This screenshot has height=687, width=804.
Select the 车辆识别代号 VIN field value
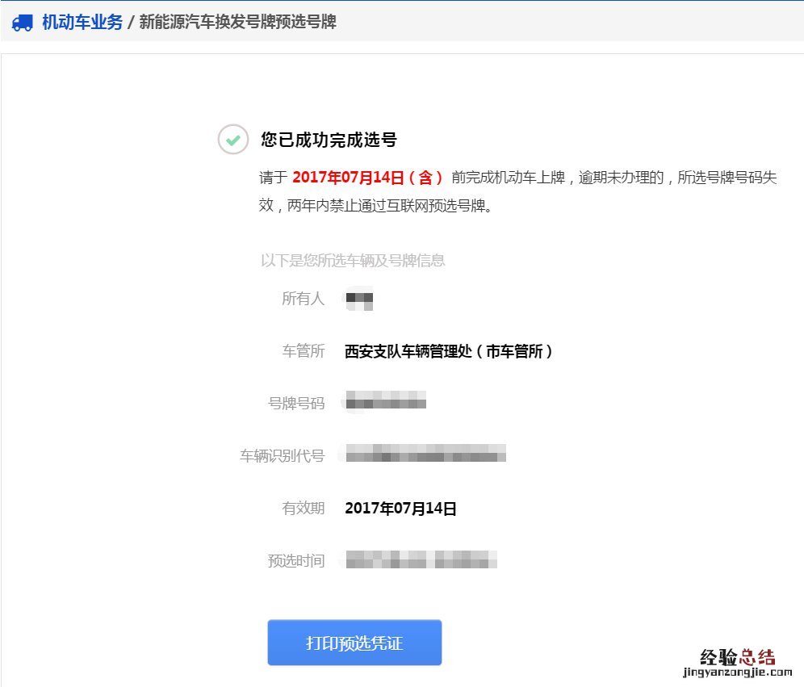425,454
